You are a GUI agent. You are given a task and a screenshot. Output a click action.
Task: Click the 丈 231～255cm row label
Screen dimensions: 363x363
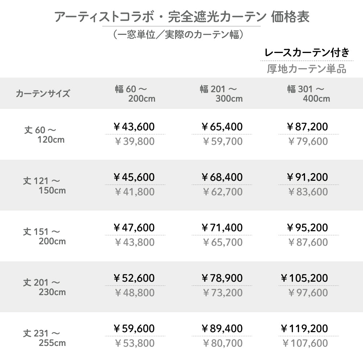[x=45, y=337]
